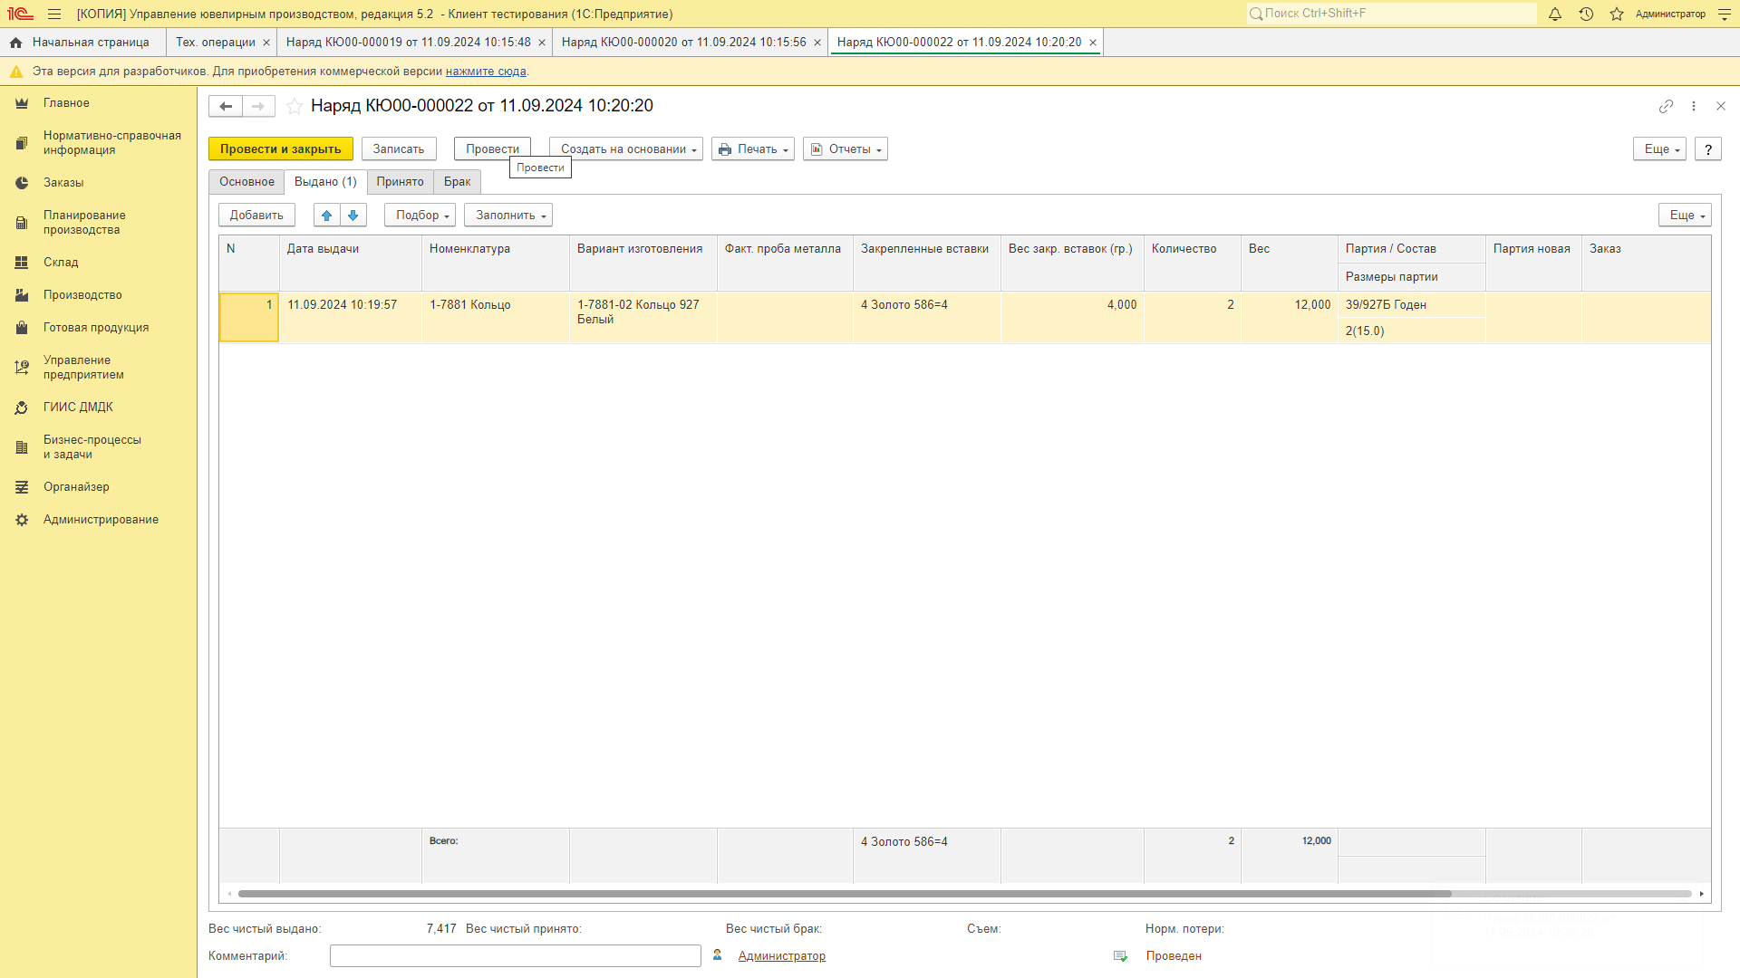The image size is (1740, 978).
Task: Open Администрирование section in sidebar
Action: (x=98, y=520)
